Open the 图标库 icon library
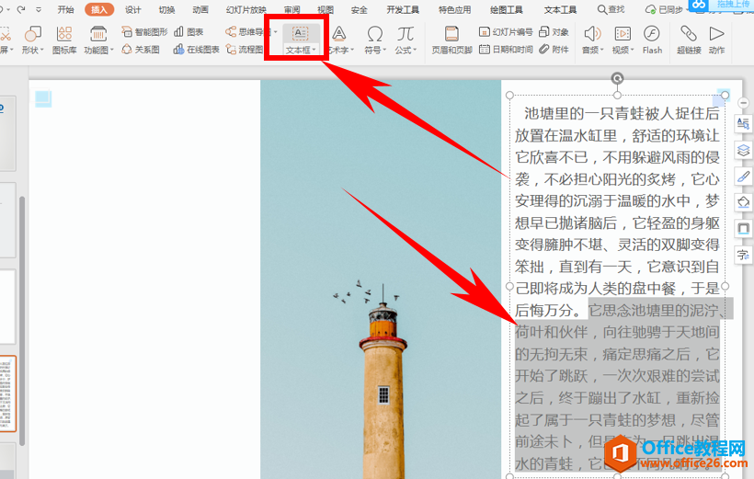The height and width of the screenshot is (479, 754). tap(64, 39)
